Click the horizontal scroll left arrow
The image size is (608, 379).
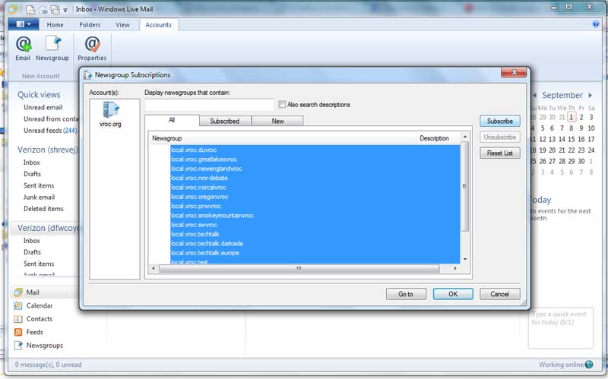coord(154,268)
